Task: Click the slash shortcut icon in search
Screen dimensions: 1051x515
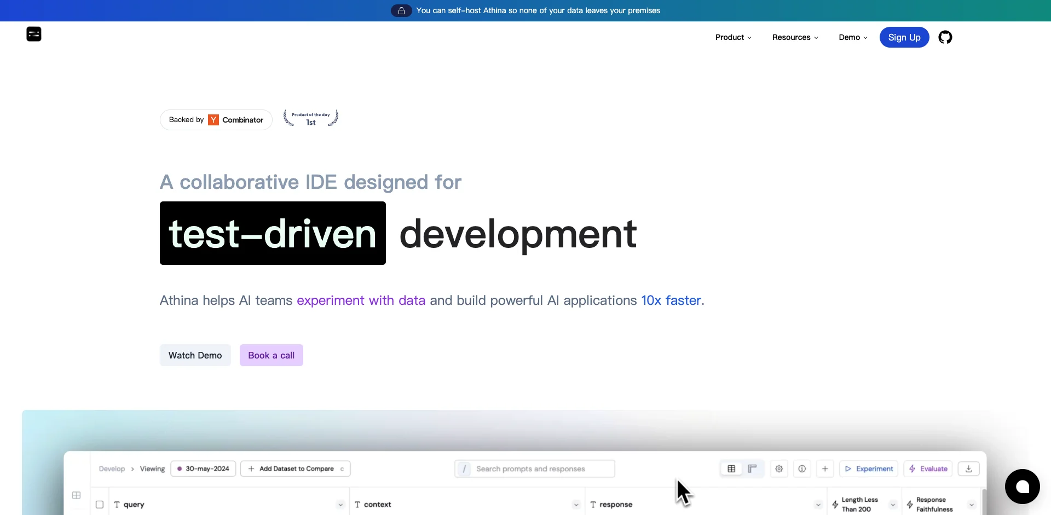Action: click(464, 468)
